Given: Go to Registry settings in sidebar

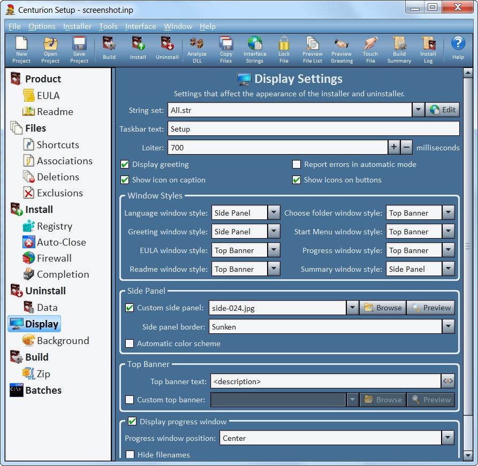Looking at the screenshot, I should 48,226.
